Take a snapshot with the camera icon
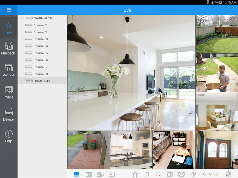Screen dimensions: 238x178 (x=88, y=174)
